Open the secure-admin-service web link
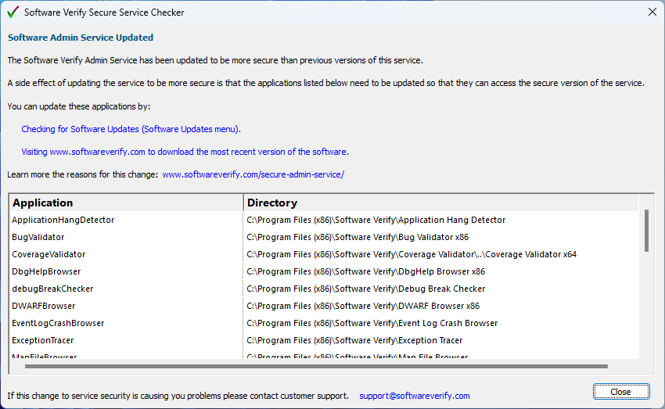Image resolution: width=665 pixels, height=409 pixels. click(x=253, y=174)
